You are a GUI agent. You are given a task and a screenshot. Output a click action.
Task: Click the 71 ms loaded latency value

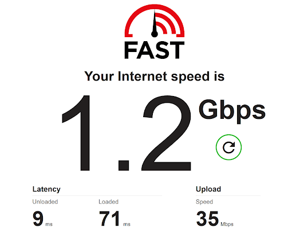115,218
